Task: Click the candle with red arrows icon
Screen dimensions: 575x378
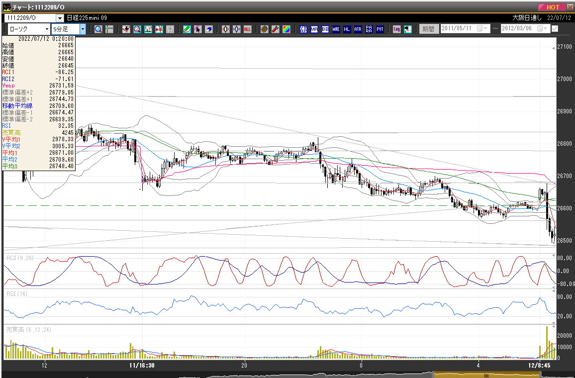Action: click(x=225, y=29)
